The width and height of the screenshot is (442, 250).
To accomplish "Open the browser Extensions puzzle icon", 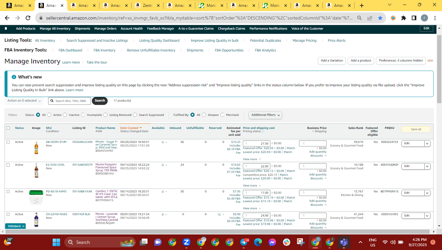I will click(404, 18).
